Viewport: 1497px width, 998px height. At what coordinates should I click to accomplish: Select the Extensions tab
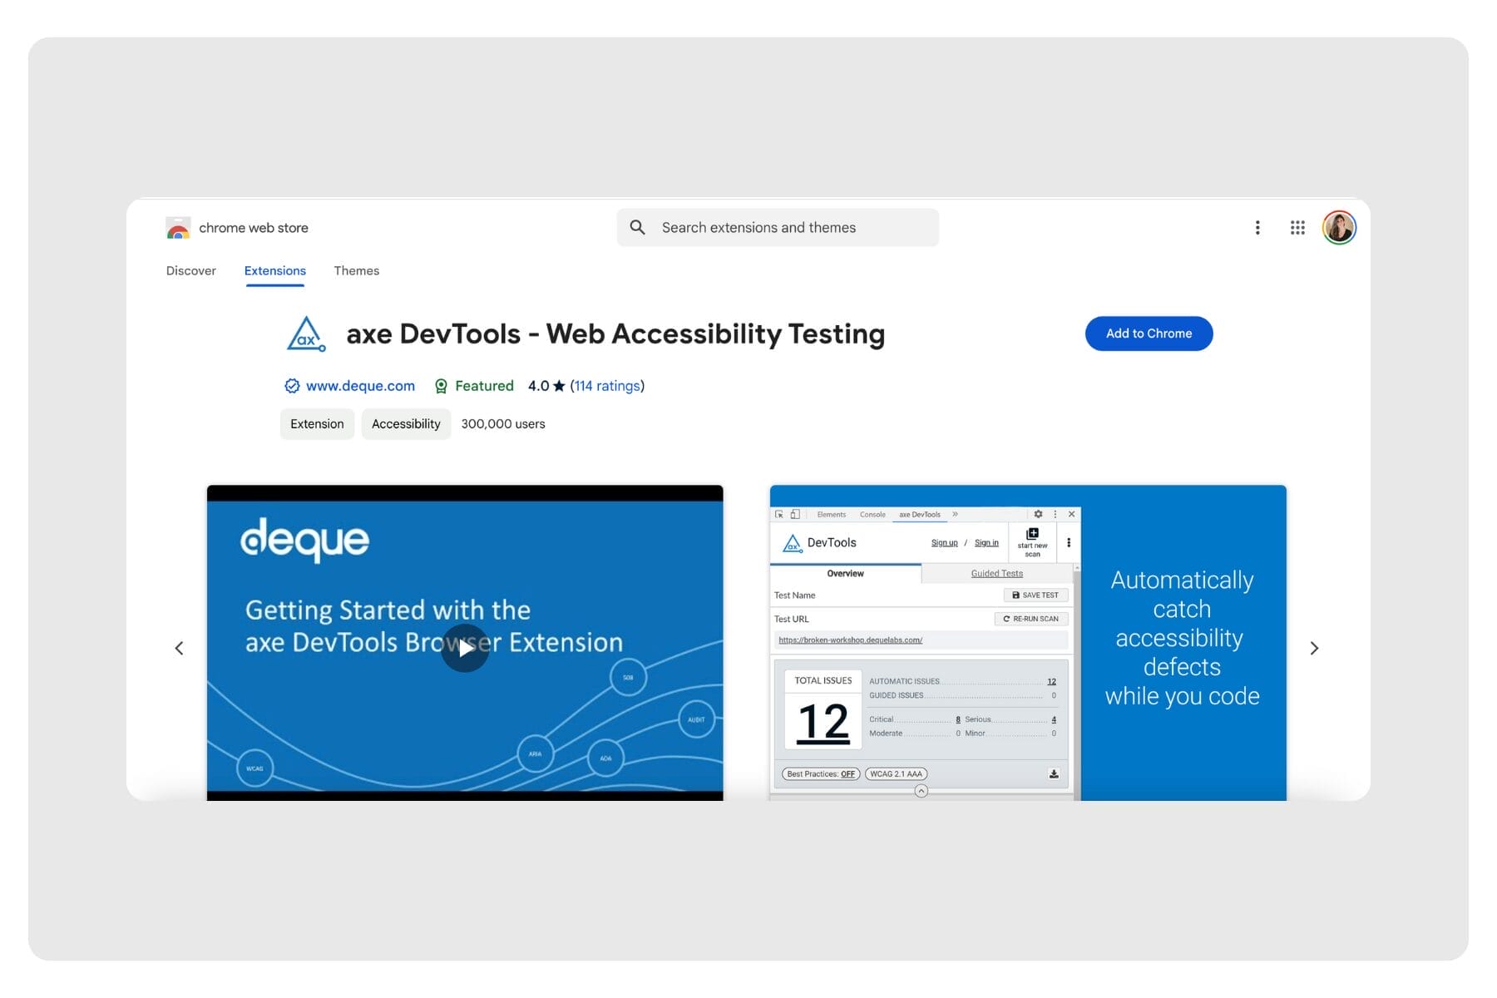[274, 271]
